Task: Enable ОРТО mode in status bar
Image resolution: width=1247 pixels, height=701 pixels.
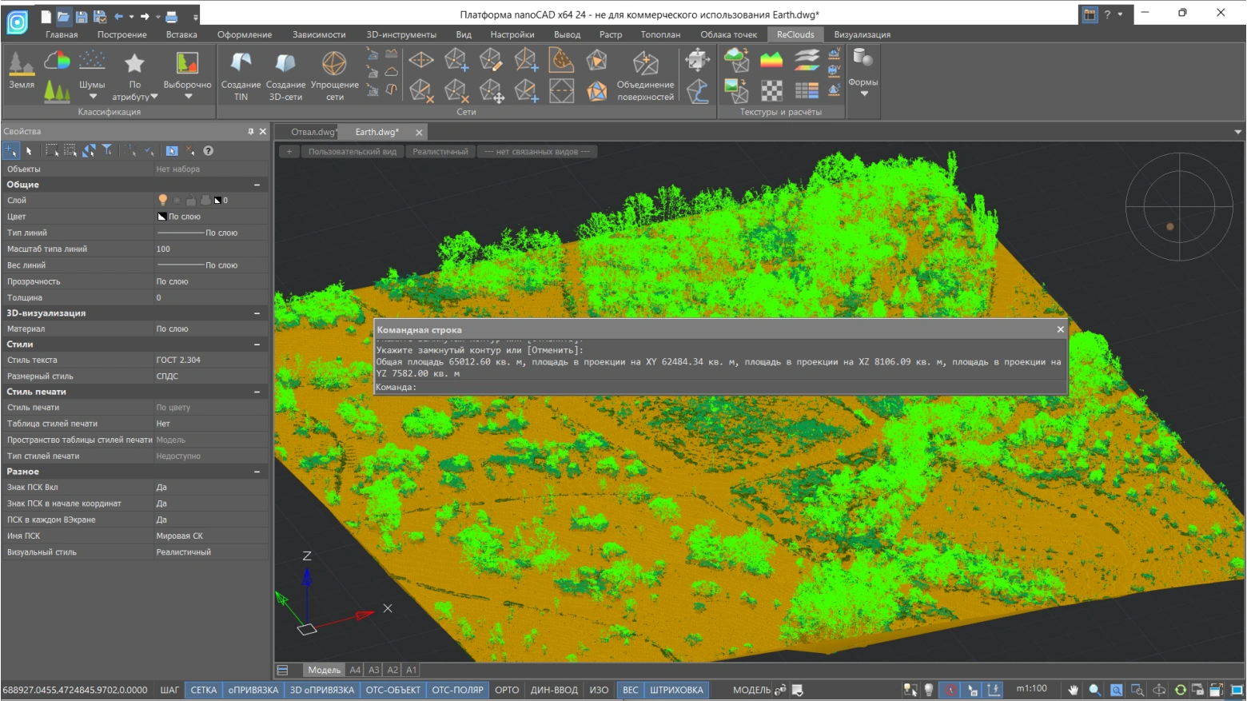Action: 507,690
